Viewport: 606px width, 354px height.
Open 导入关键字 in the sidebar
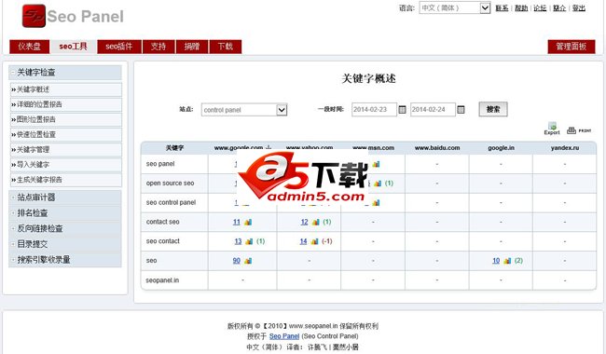pos(65,165)
